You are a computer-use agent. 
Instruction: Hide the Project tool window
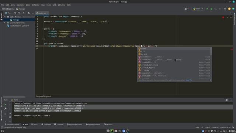coord(33,13)
